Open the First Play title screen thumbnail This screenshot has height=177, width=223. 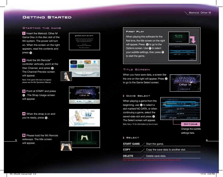[179, 37]
